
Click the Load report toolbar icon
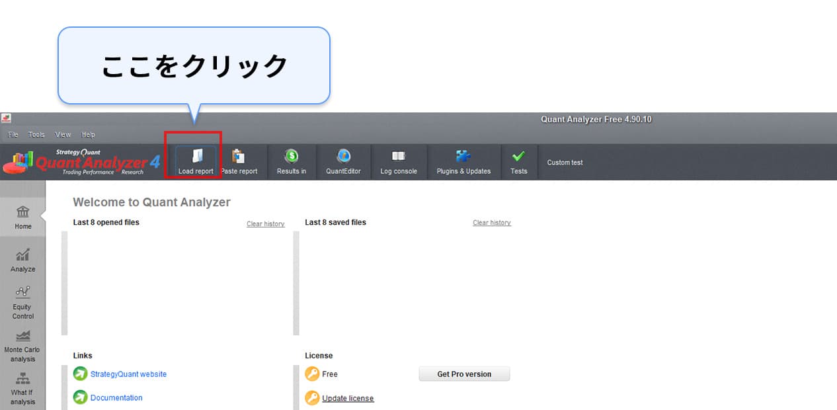point(196,156)
